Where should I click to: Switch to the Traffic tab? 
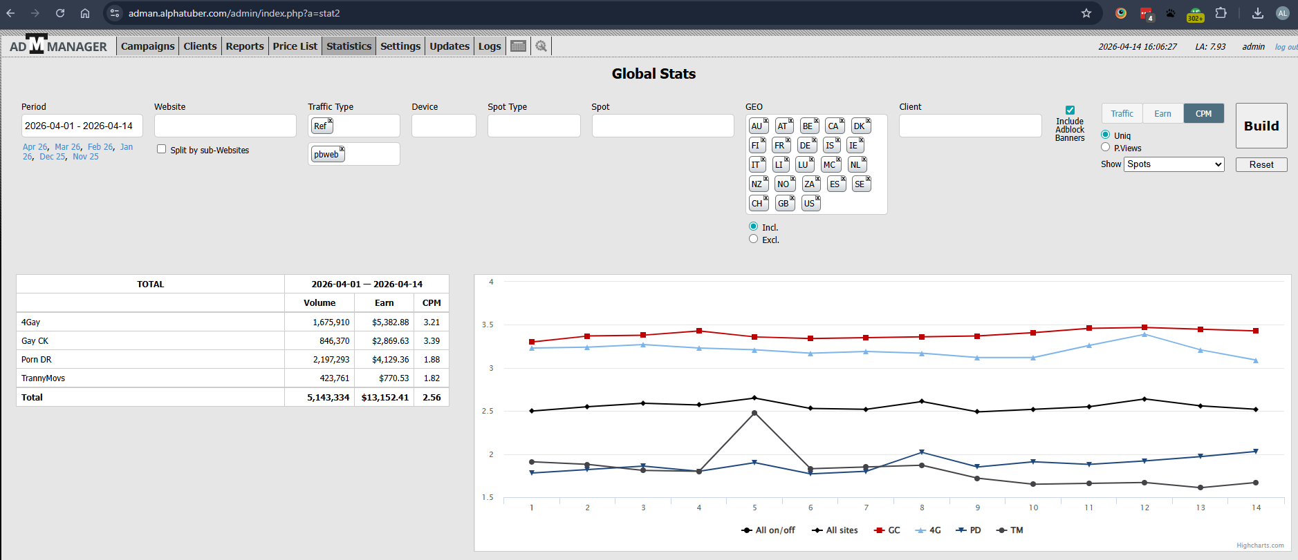coord(1122,113)
